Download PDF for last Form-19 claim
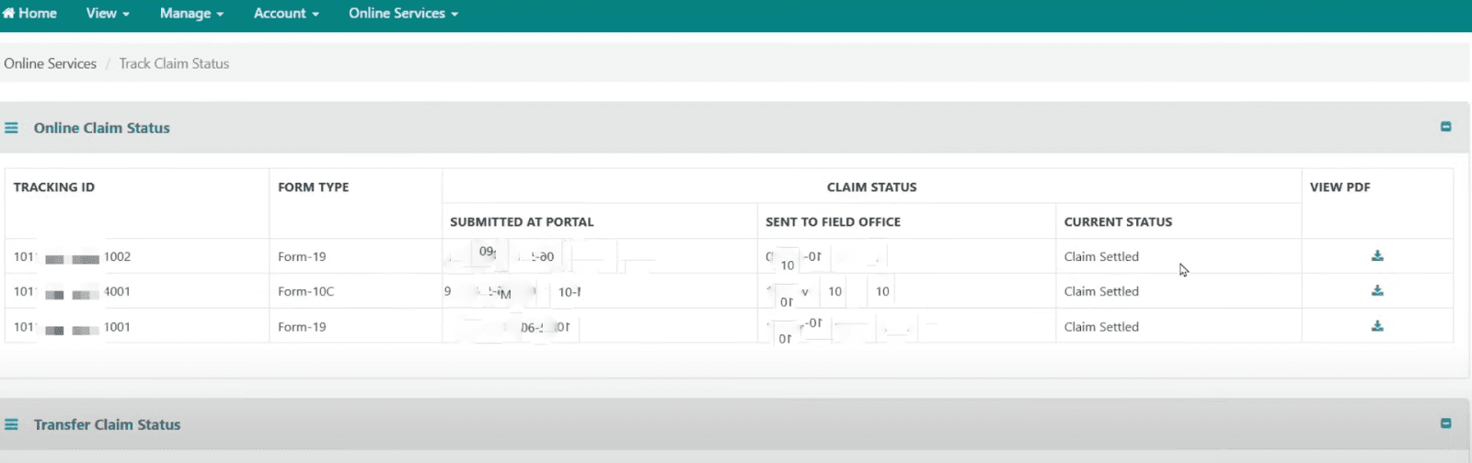1472x463 pixels. (1377, 326)
